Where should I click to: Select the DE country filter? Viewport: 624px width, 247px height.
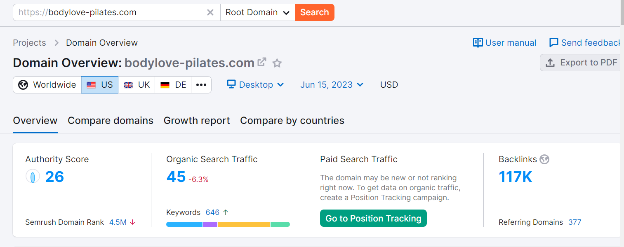point(173,84)
